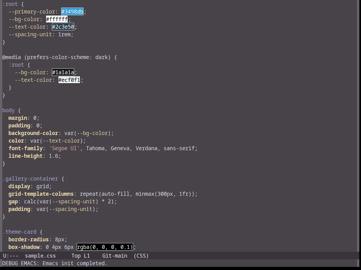Viewport: 361px width, 270px height.
Task: Click sans-serif in the font list
Action: tap(179, 148)
